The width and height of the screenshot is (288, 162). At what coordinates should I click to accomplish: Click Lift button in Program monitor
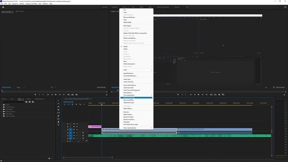click(x=211, y=94)
